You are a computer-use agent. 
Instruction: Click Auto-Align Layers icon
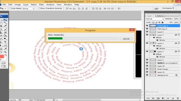[x=119, y=8]
